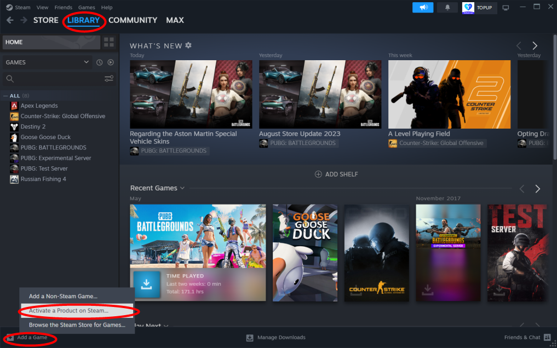This screenshot has width=557, height=348.
Task: Click the blue PUBG download button
Action: coord(147,284)
